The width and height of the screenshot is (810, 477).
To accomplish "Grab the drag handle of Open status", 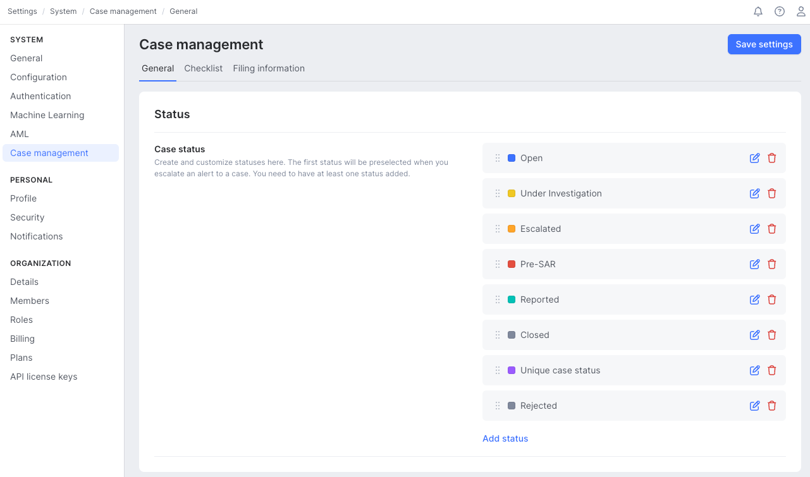I will pos(498,158).
